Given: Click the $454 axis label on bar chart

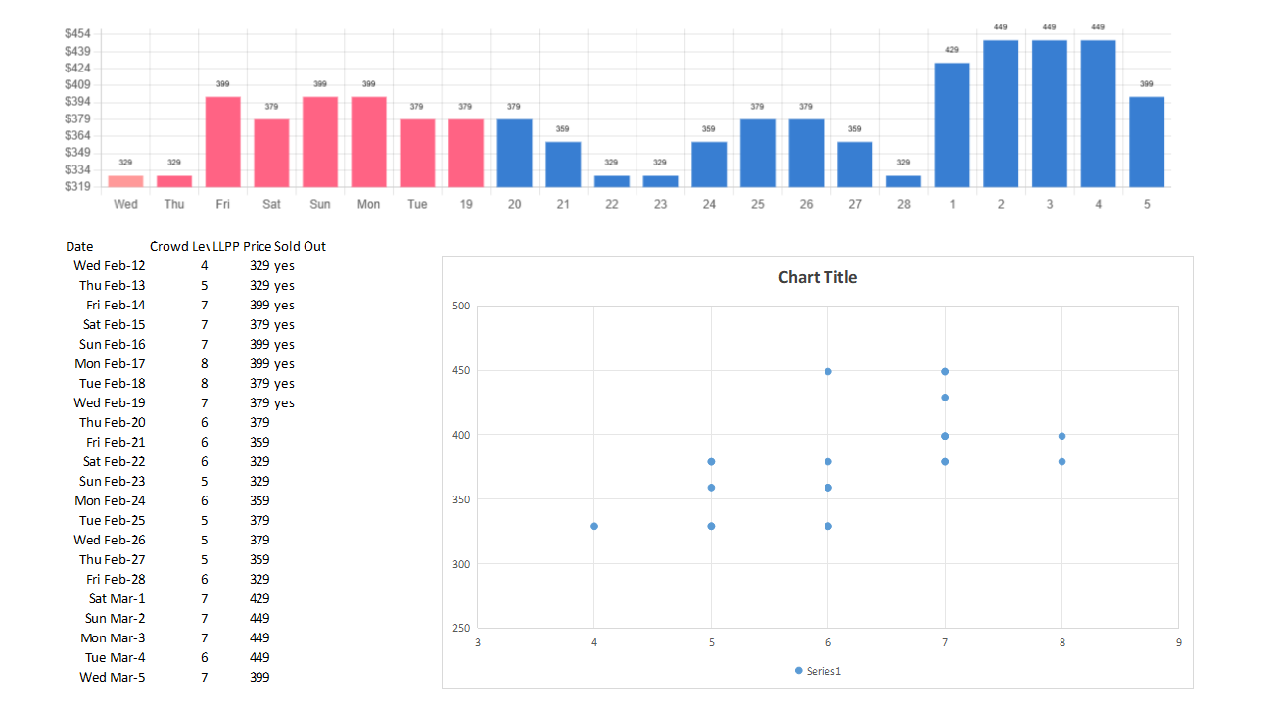Looking at the screenshot, I should click(x=78, y=34).
